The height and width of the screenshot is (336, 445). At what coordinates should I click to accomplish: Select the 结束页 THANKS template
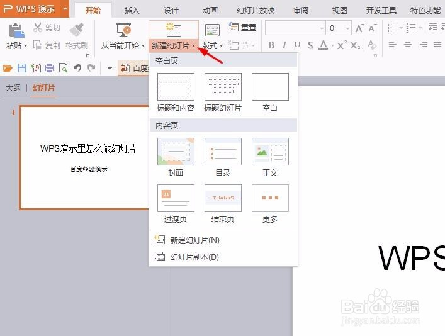[x=223, y=198]
